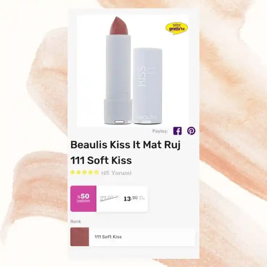The height and width of the screenshot is (267, 267).
Task: Click the product title Beaulis Kiss It Mat Ruj
Action: click(x=126, y=145)
